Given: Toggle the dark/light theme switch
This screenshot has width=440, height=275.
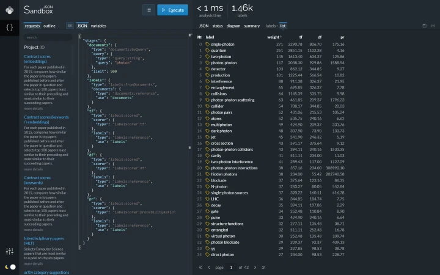Looking at the screenshot, I should (10, 267).
